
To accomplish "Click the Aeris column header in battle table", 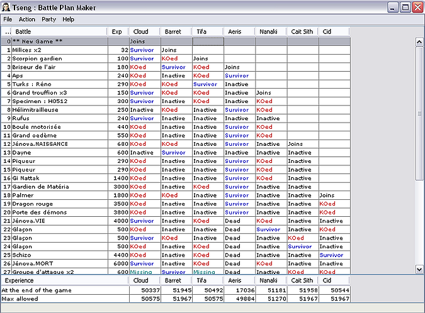I will (239, 31).
